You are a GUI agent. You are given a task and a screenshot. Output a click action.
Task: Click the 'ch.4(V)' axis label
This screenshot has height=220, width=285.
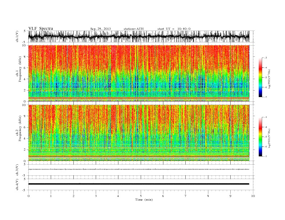(x=17, y=184)
